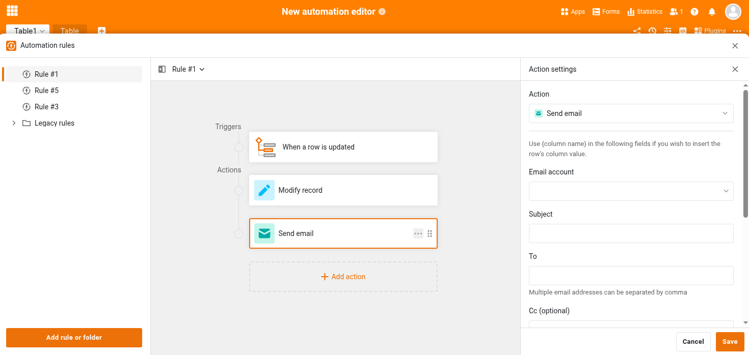Open the Action type dropdown

(x=631, y=113)
